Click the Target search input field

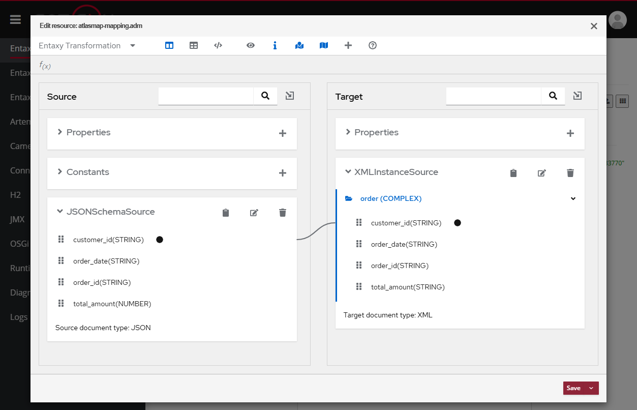click(x=493, y=96)
